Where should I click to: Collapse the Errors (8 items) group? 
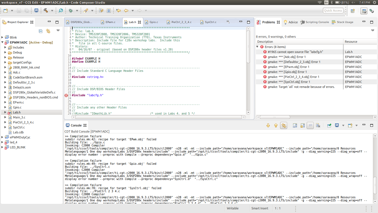pyautogui.click(x=258, y=47)
